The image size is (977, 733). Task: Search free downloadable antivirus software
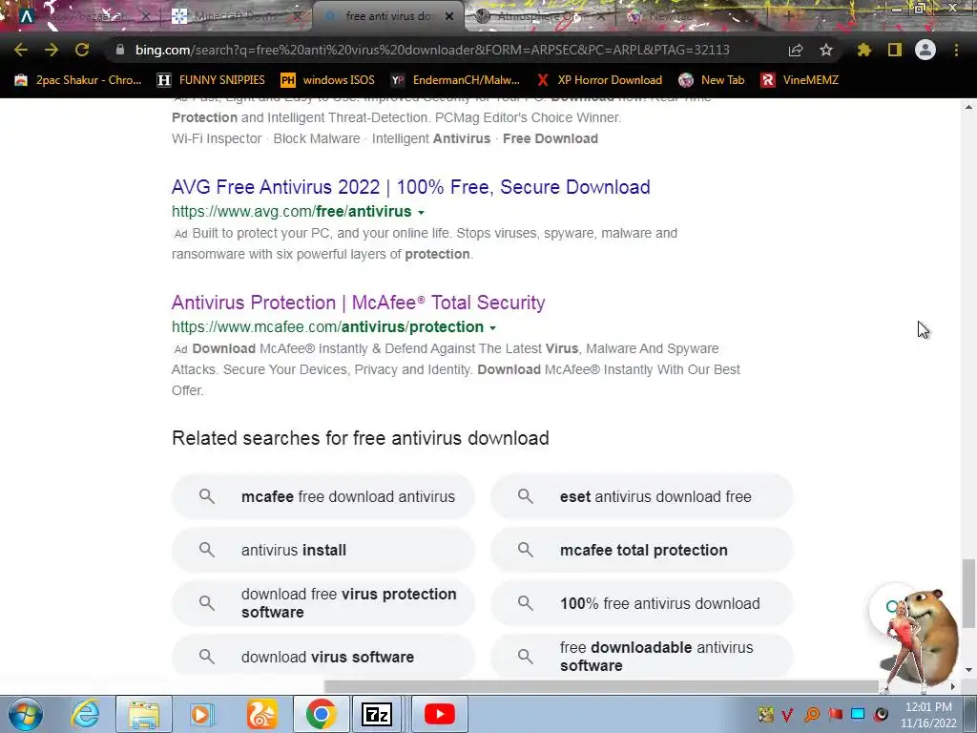pos(642,657)
